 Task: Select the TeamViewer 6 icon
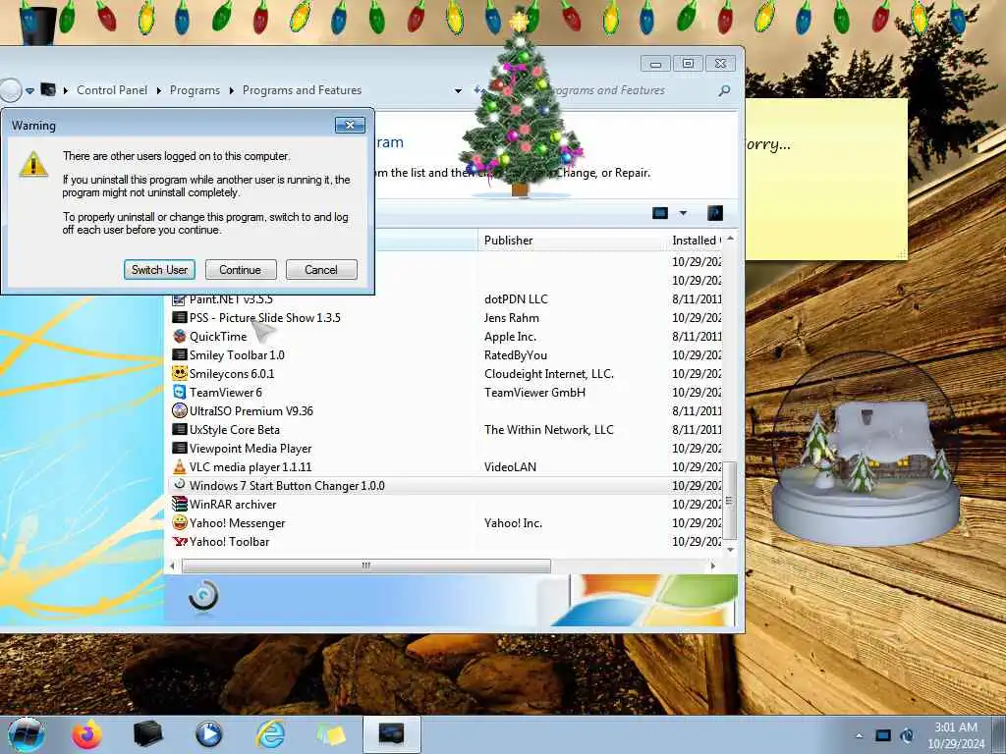[x=179, y=392]
